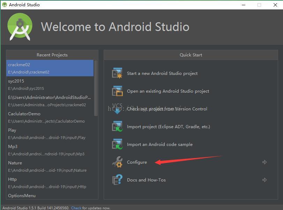Open recent project Play
This screenshot has height=210, width=283.
click(x=50, y=134)
